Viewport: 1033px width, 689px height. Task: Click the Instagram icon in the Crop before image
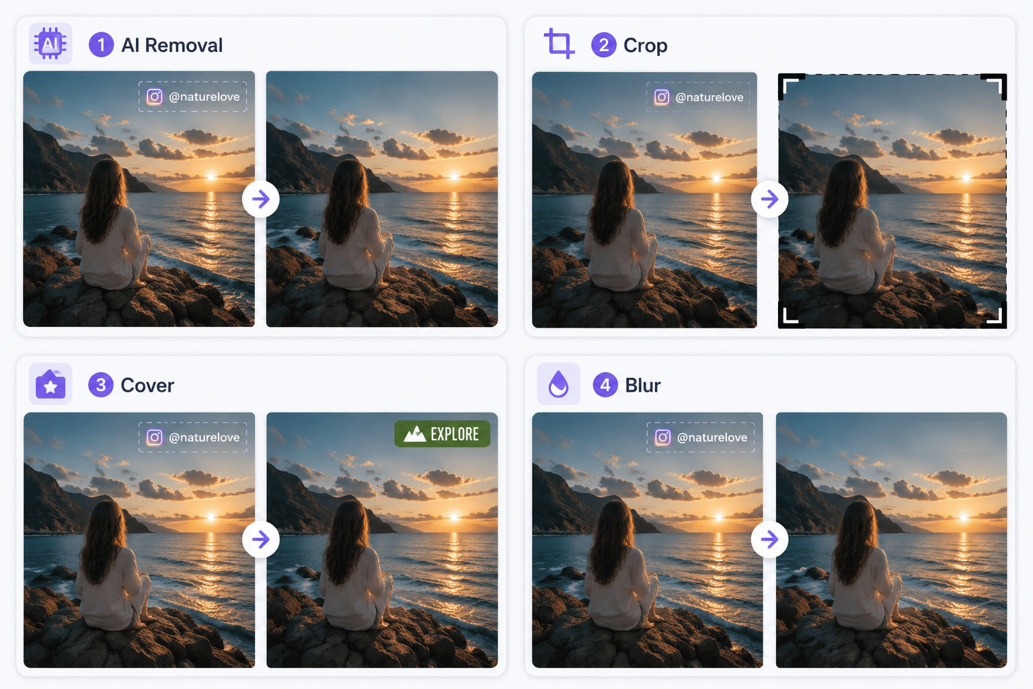click(662, 98)
